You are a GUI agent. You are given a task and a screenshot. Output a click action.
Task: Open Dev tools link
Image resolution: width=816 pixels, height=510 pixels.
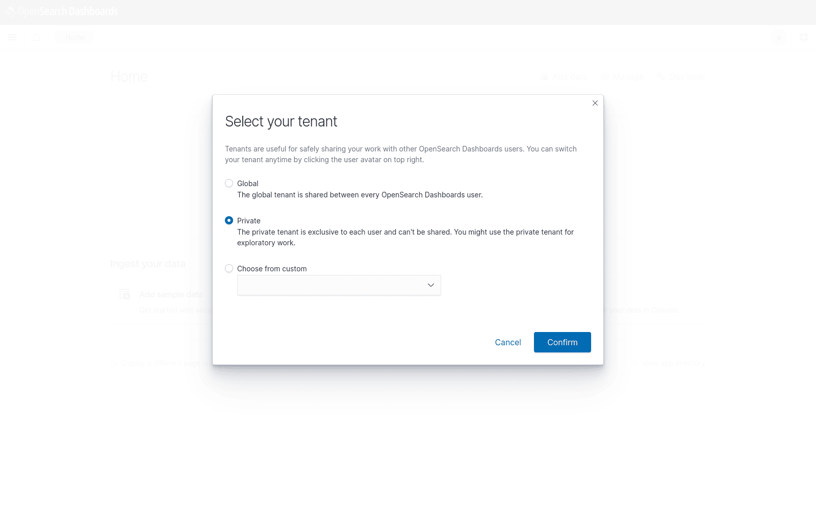tap(681, 76)
